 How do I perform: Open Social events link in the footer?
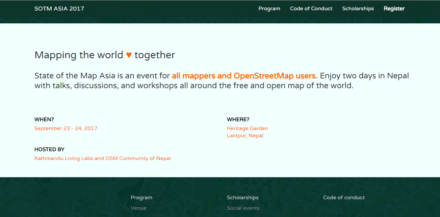(243, 208)
